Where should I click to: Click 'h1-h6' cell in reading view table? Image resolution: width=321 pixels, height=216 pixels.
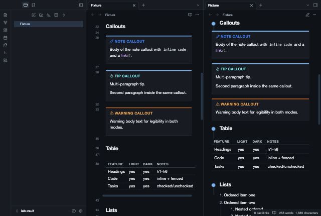pos(273,149)
